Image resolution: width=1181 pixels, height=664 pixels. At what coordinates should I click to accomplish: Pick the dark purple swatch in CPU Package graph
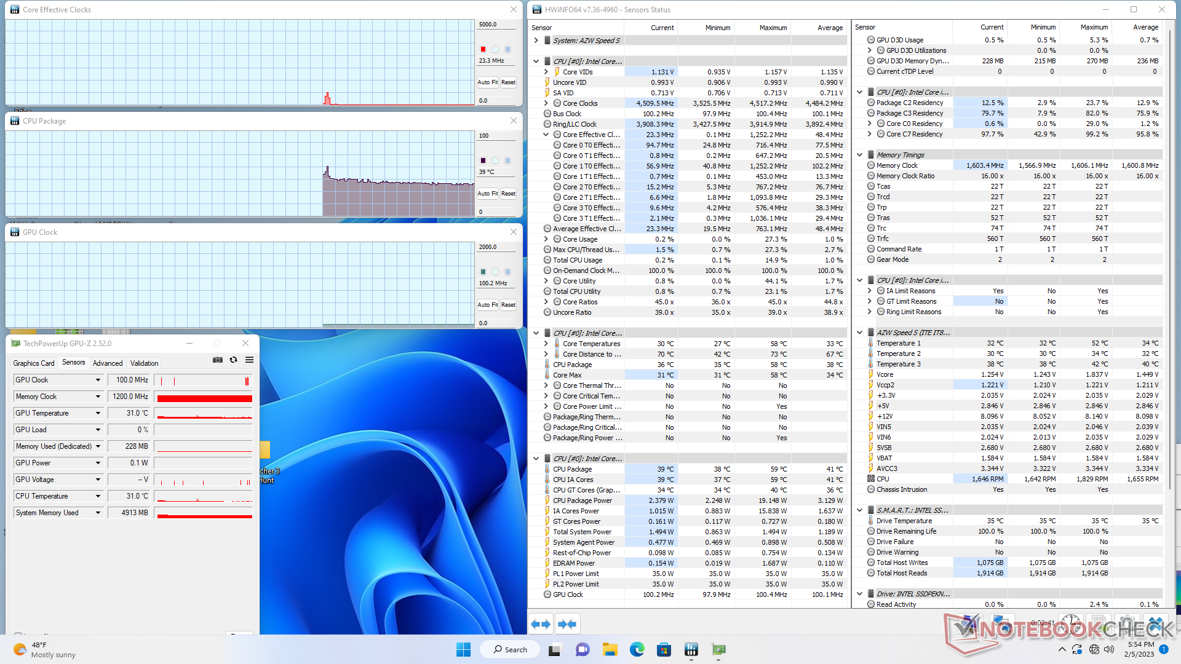pos(483,160)
